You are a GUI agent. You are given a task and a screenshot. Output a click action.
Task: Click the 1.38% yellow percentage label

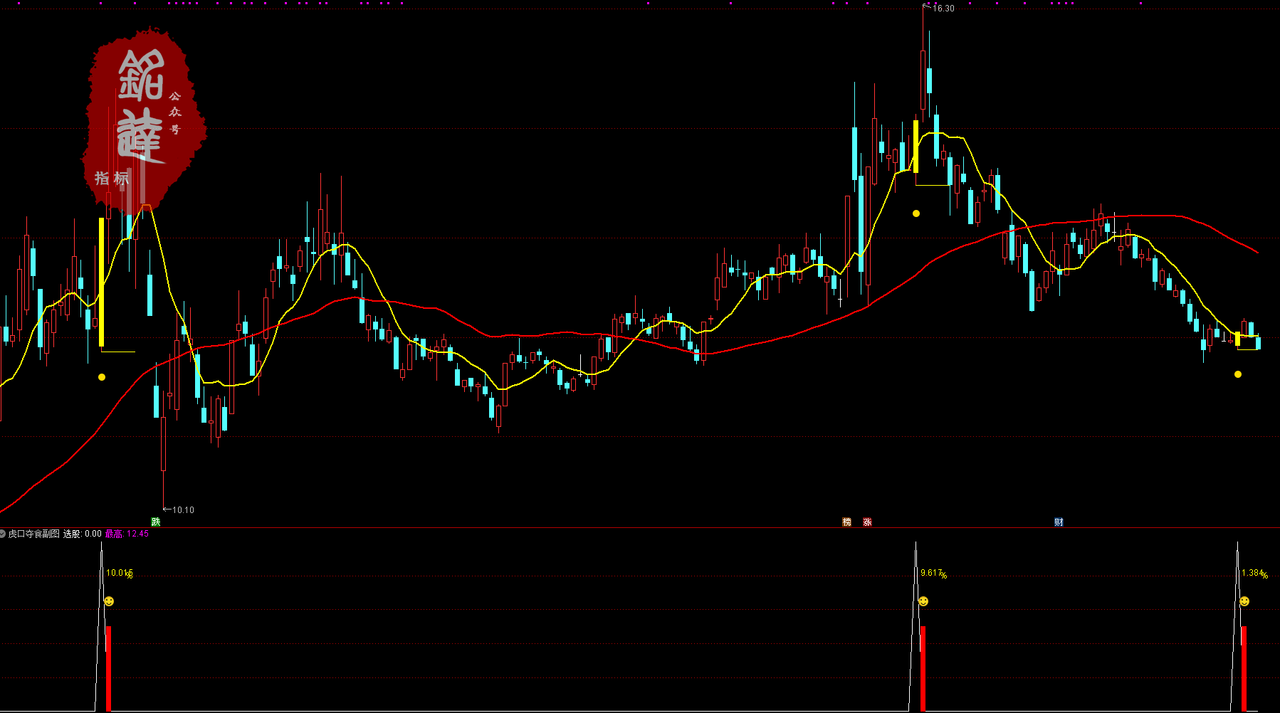click(1254, 573)
